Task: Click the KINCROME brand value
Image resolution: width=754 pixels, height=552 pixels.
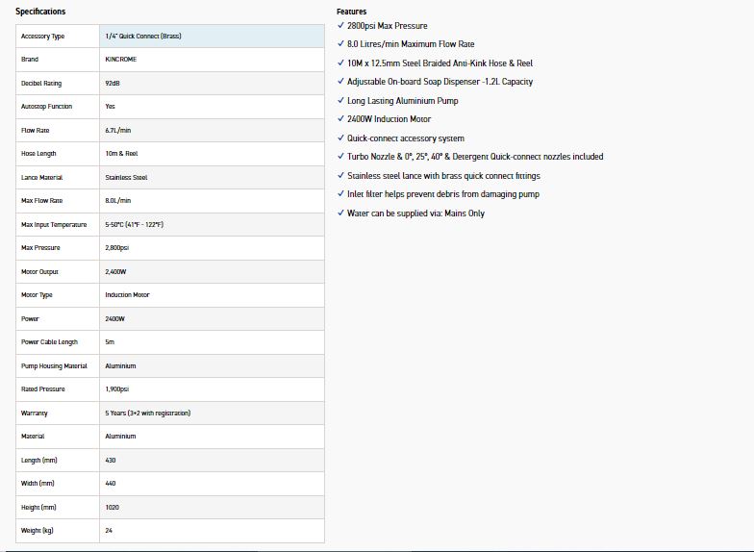Action: 120,60
